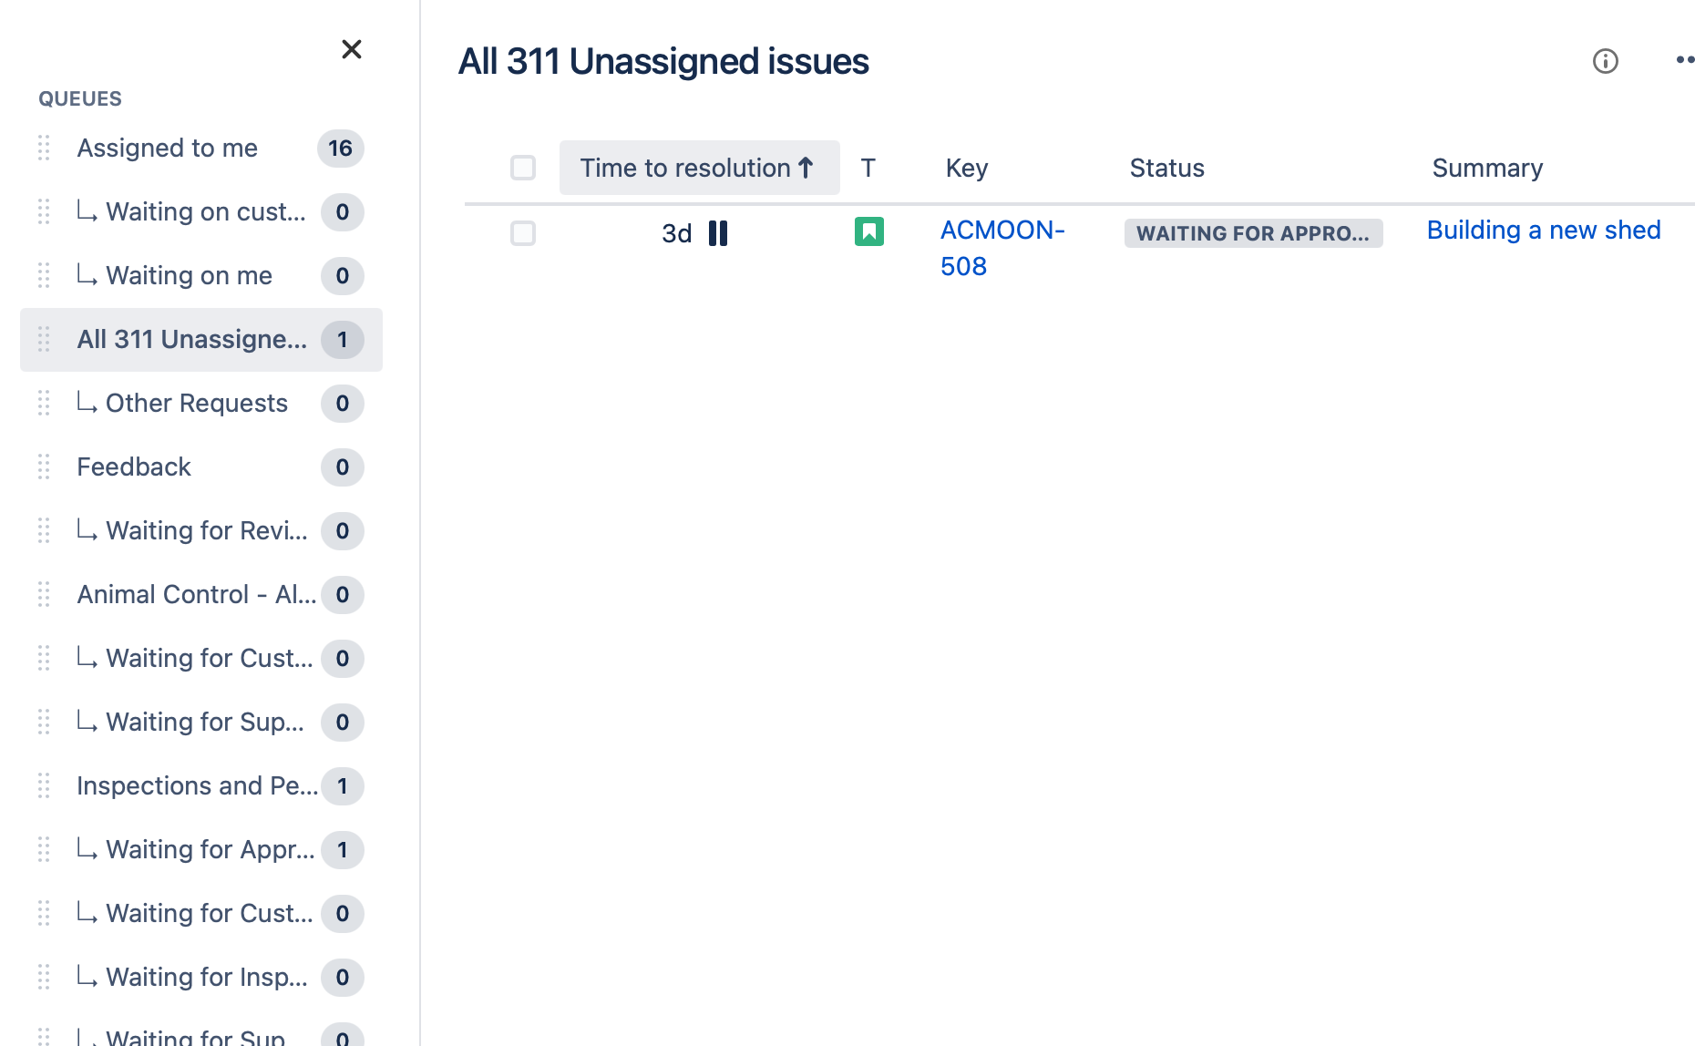Open the Assigned to me queue
The height and width of the screenshot is (1046, 1695).
pos(168,149)
